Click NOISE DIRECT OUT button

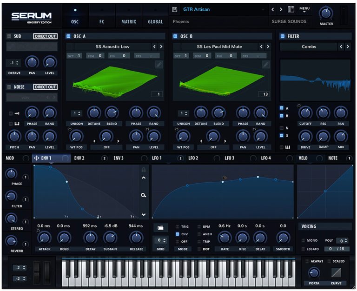[x=45, y=87]
